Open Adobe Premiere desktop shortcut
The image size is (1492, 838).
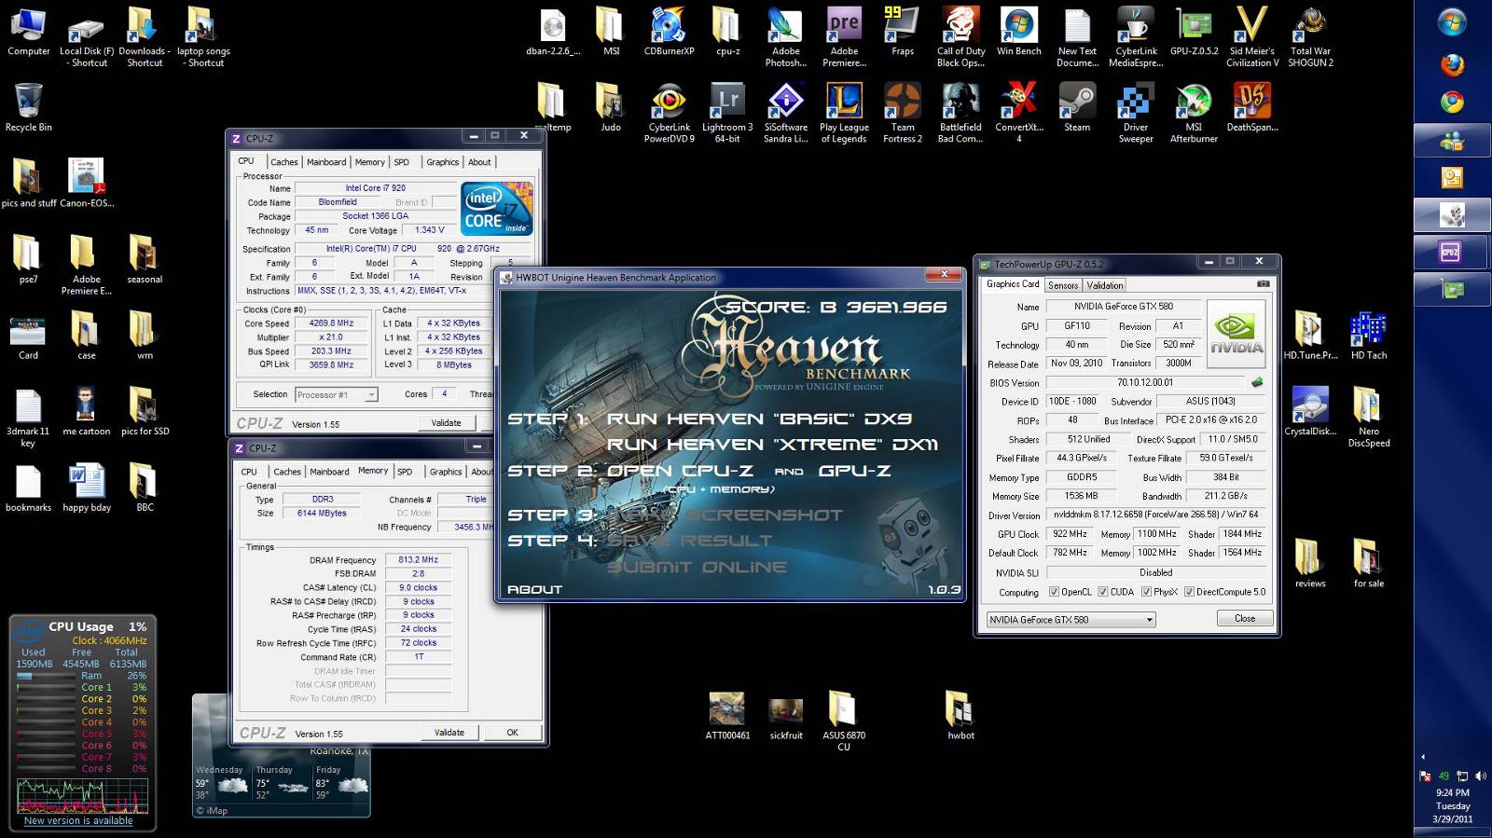(844, 37)
